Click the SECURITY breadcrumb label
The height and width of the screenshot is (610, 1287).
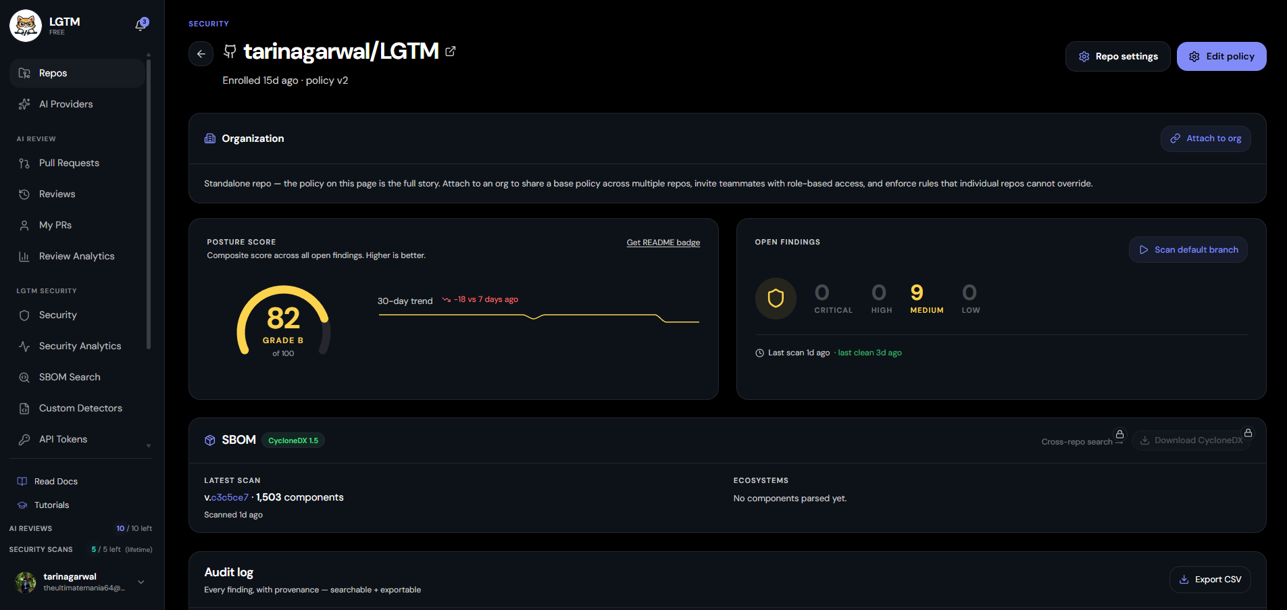[209, 24]
